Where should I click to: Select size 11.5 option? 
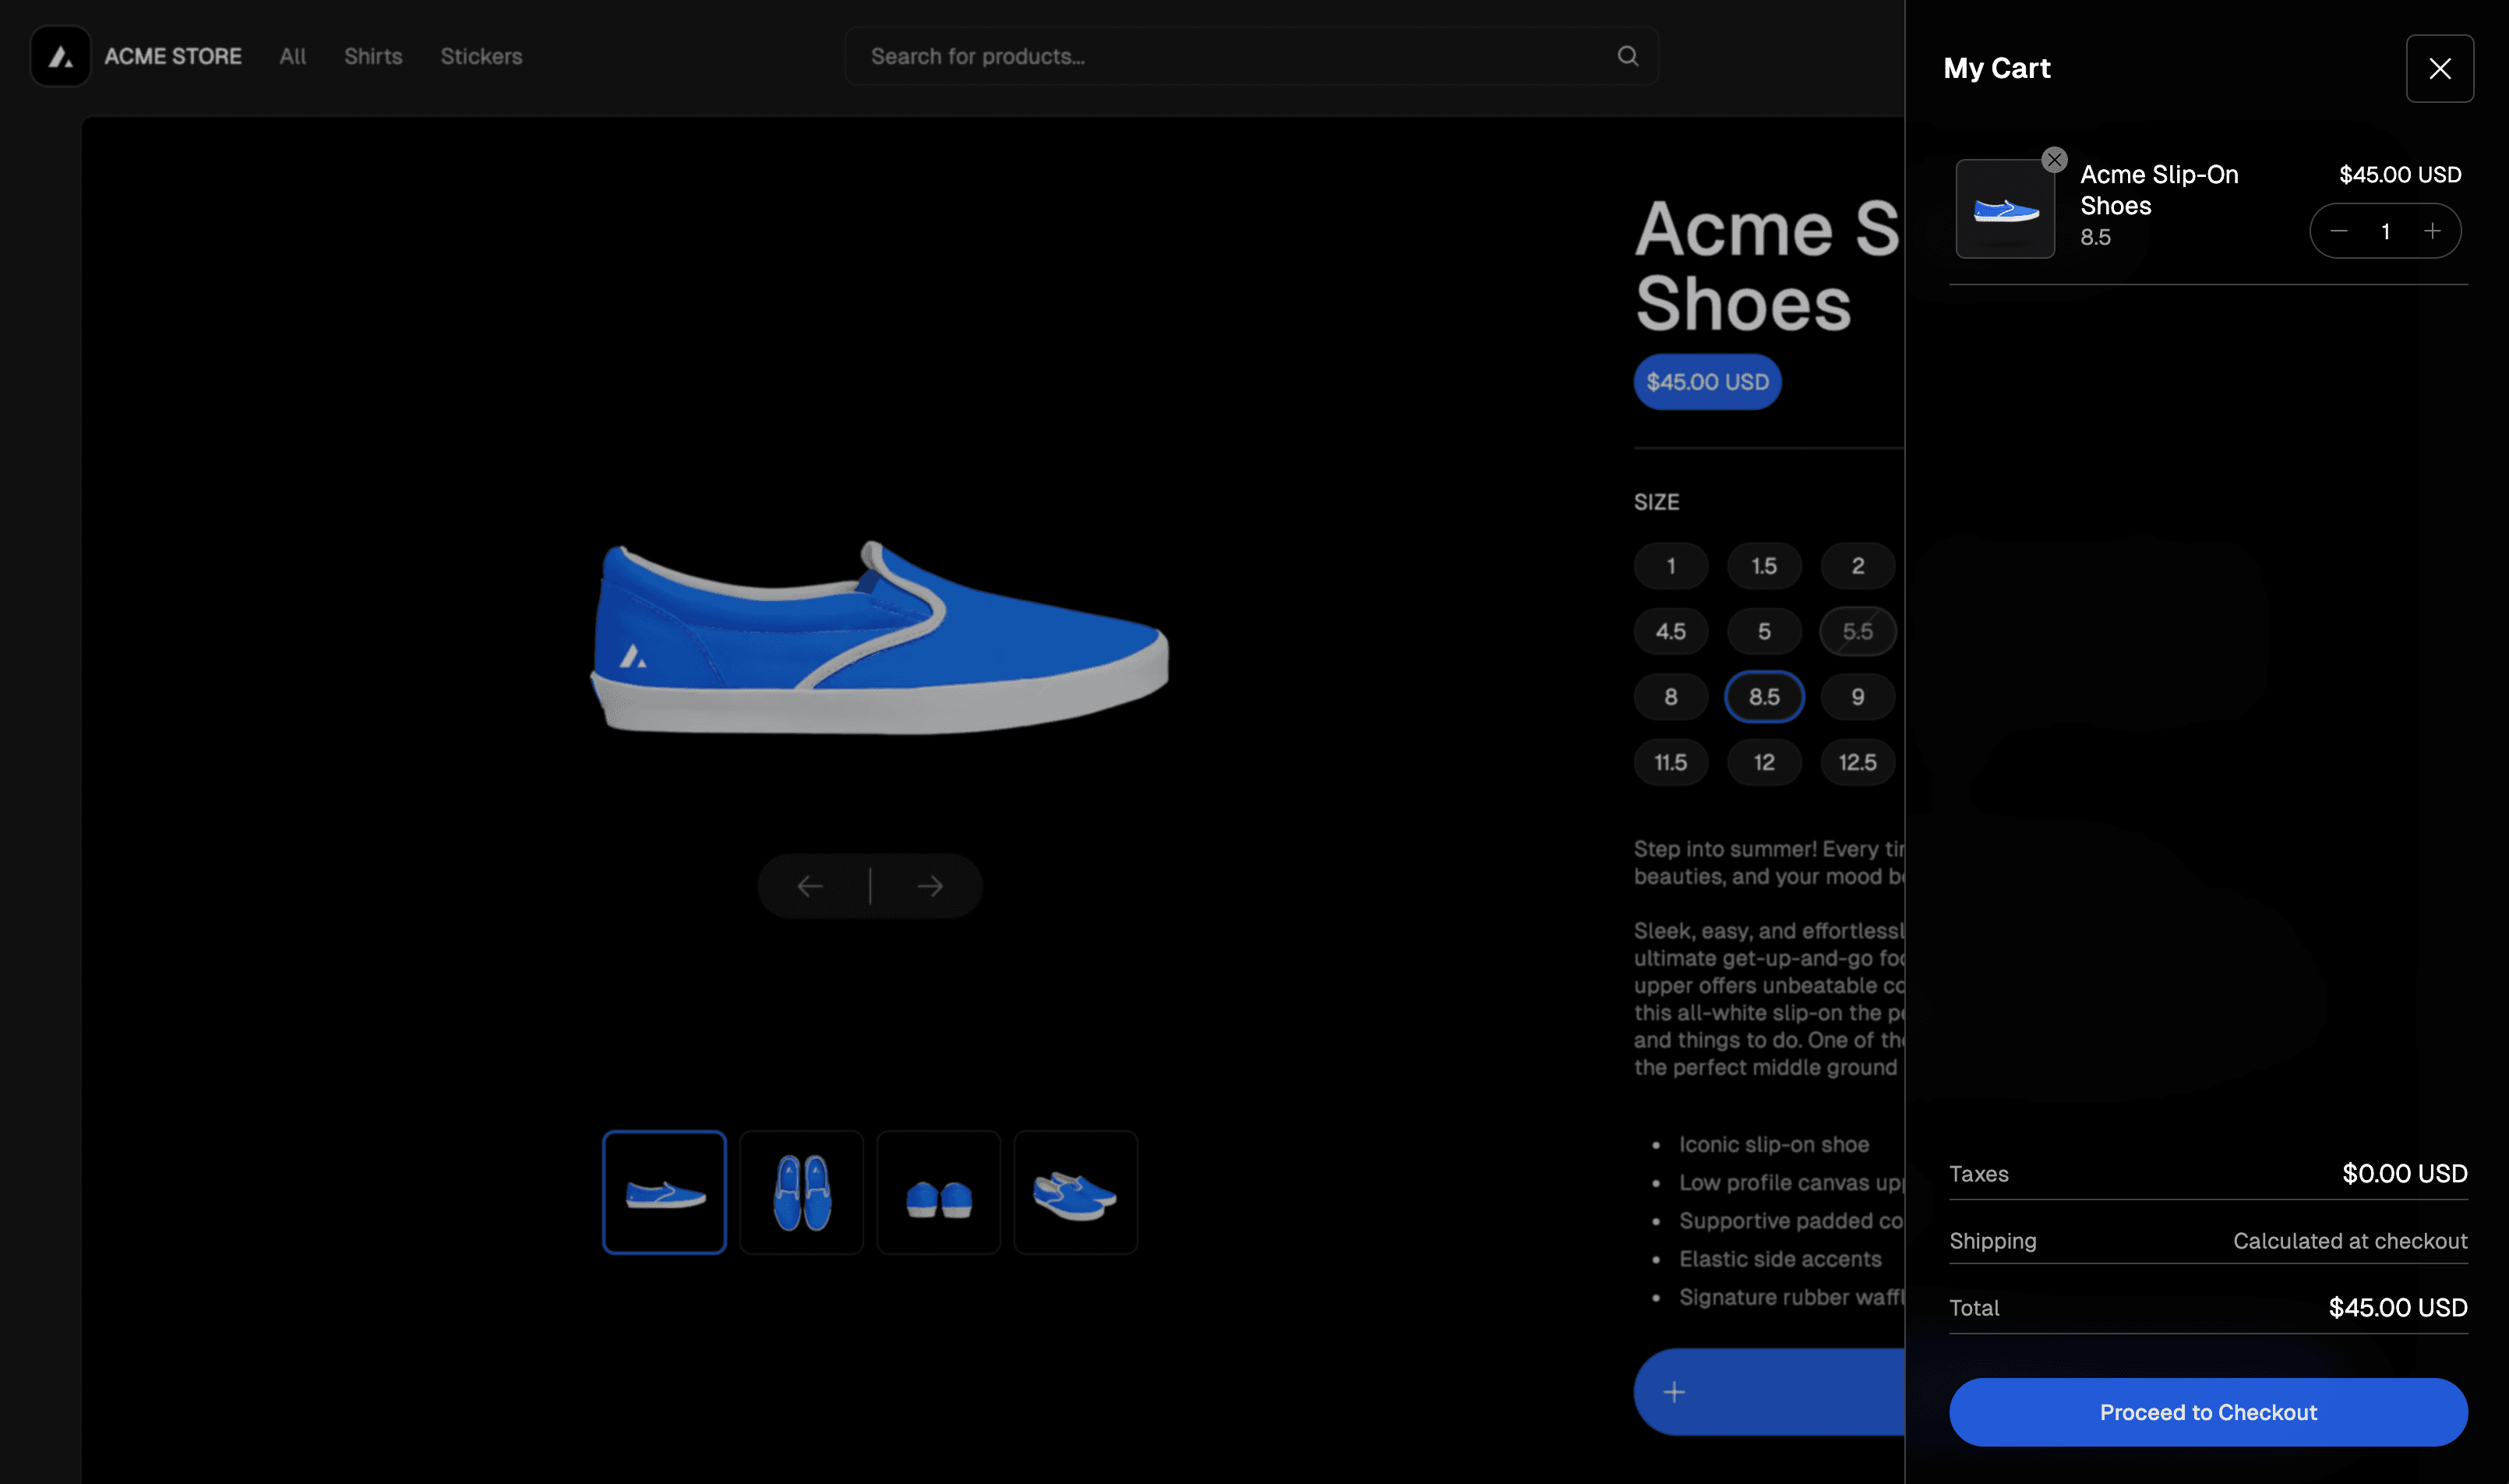pos(1671,761)
